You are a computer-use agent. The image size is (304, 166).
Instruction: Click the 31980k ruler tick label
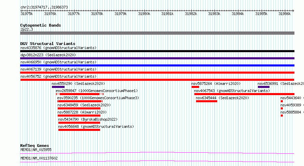(x=144, y=14)
